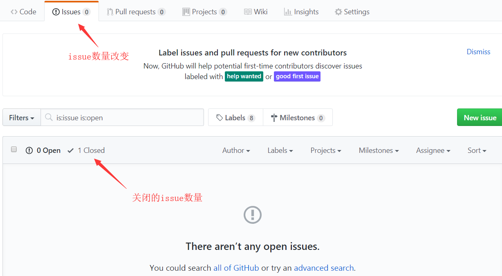The image size is (502, 276).
Task: Open the advanced search link
Action: click(x=324, y=268)
